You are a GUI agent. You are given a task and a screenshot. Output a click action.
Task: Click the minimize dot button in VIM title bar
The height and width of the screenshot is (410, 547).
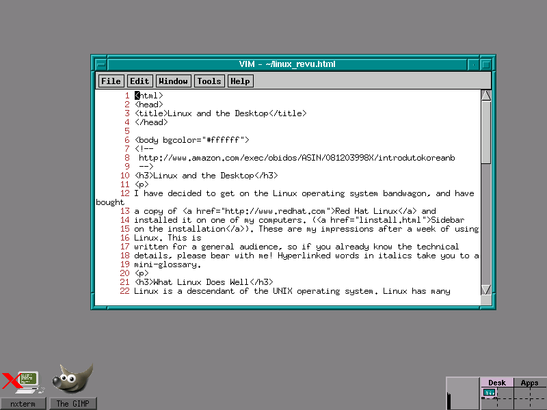click(473, 64)
